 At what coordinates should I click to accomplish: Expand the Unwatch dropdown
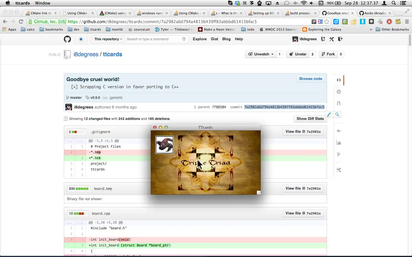pos(261,54)
